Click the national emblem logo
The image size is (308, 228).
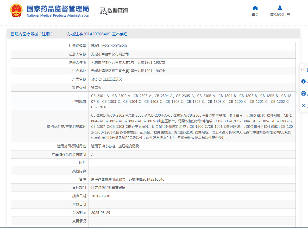(16, 10)
